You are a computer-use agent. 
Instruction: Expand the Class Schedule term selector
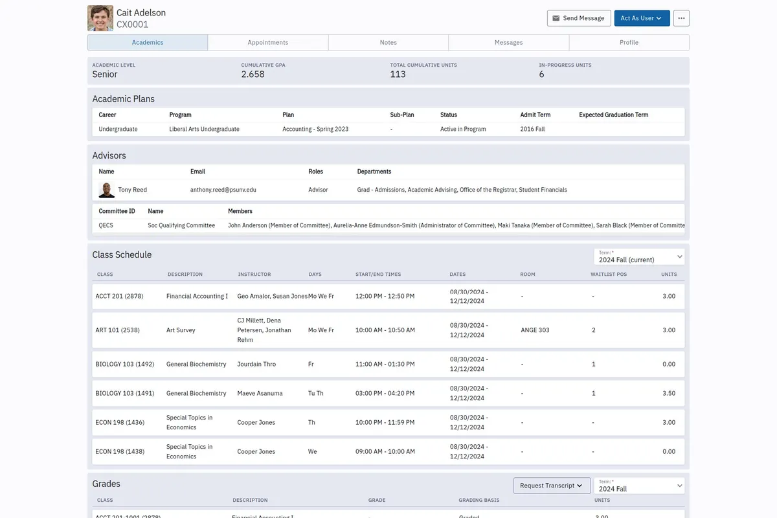638,256
